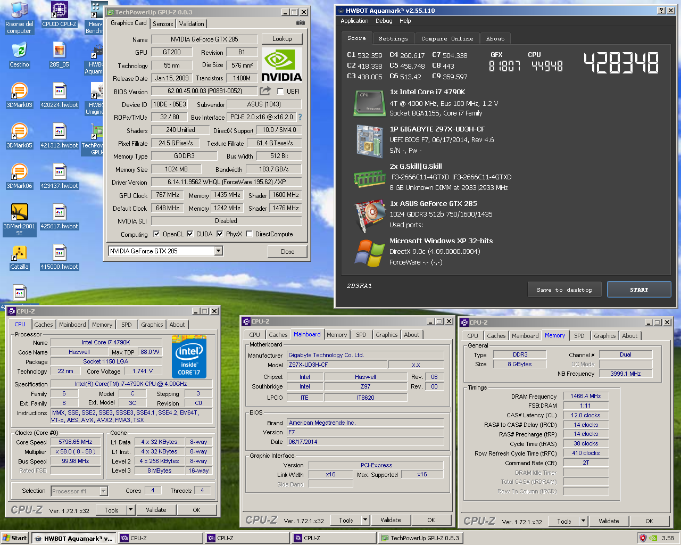
Task: Click the Lookup button in GPU-Z
Action: [x=282, y=39]
